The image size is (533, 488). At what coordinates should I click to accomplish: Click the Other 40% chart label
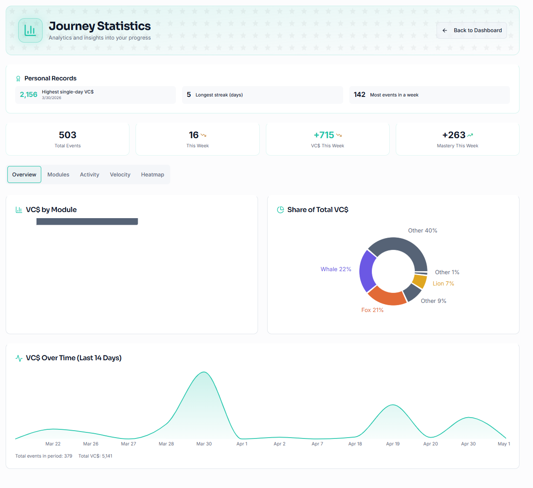(x=423, y=231)
